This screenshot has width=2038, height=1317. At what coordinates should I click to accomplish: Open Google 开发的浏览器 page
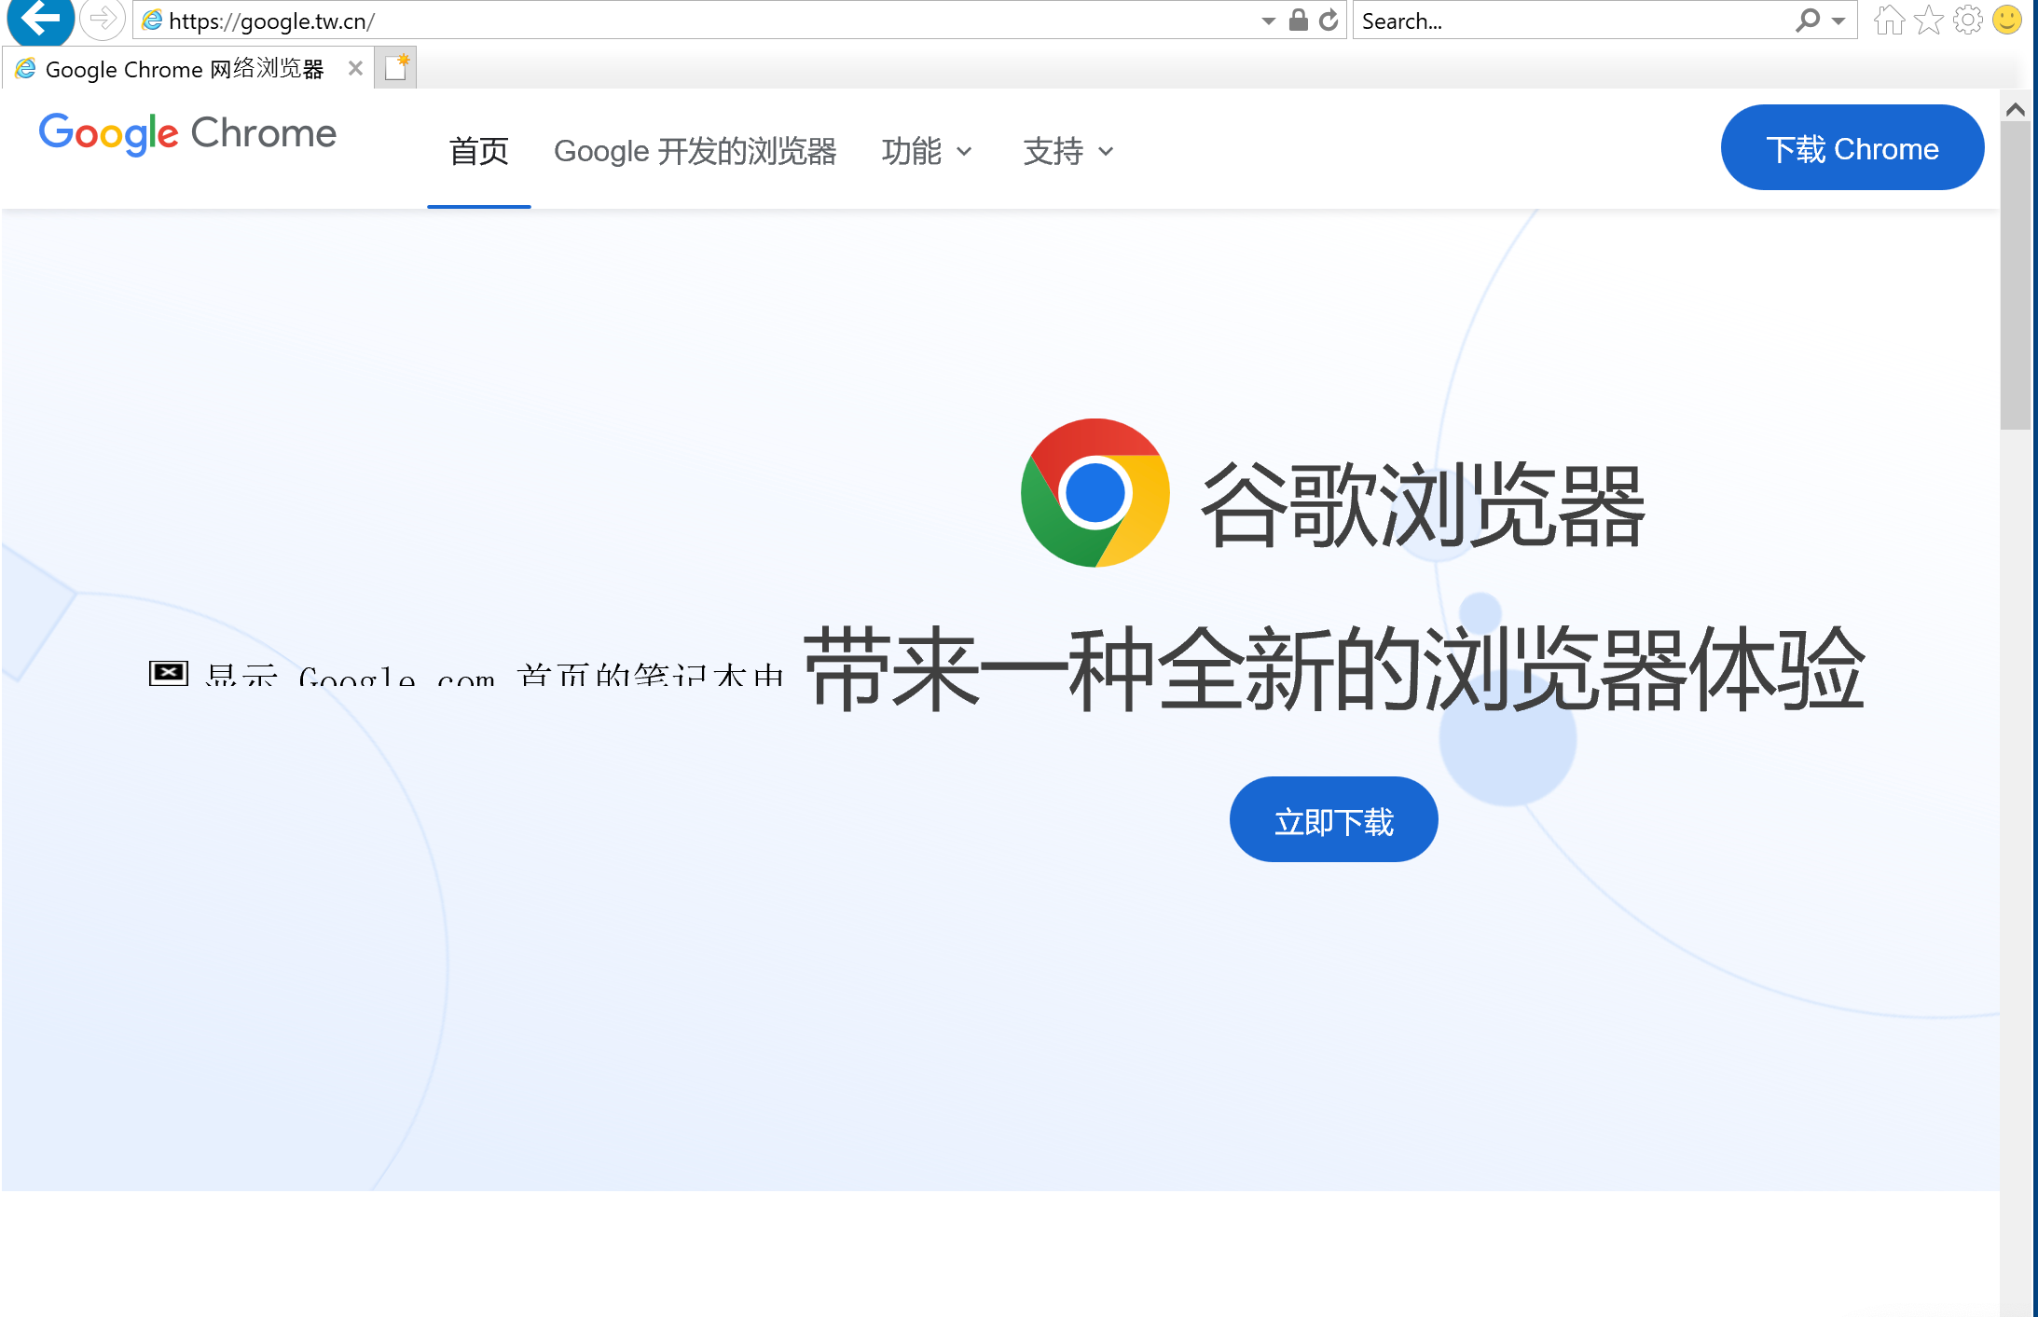point(694,148)
